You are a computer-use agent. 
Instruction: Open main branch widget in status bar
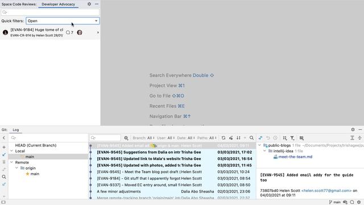tap(335, 202)
